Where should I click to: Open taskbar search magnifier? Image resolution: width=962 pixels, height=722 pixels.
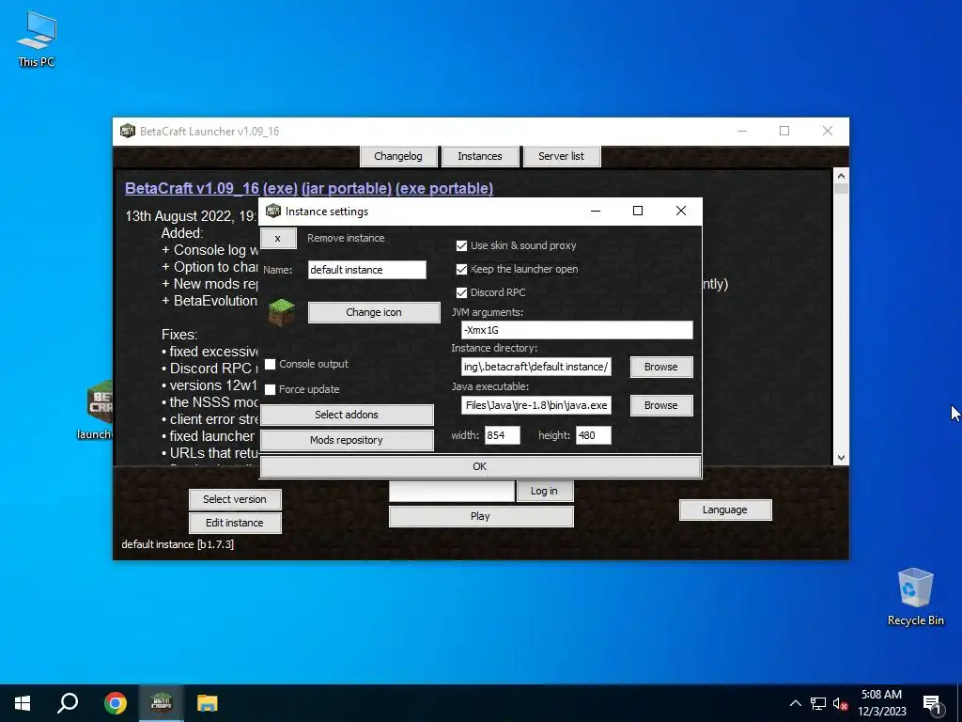click(68, 703)
